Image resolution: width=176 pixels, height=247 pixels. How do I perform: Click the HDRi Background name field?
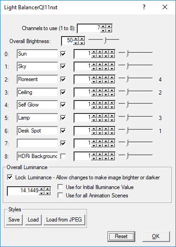37,156
